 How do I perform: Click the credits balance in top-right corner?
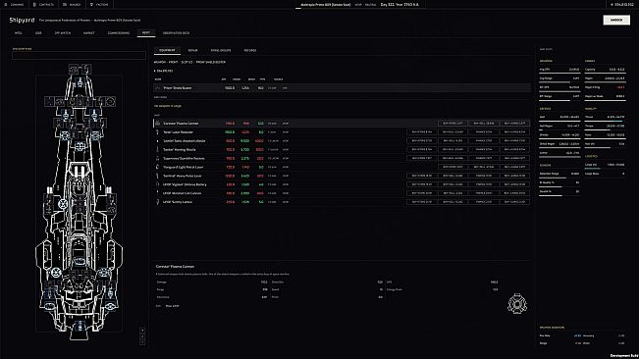pyautogui.click(x=622, y=5)
